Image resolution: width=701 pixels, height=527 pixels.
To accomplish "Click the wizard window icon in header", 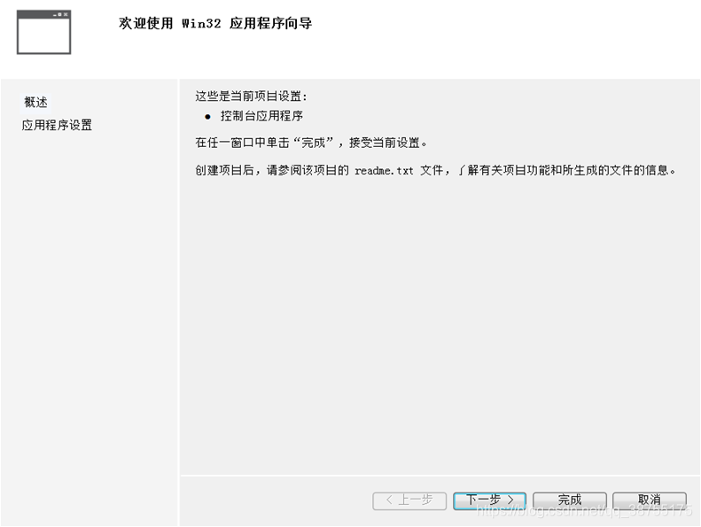I will pyautogui.click(x=43, y=33).
